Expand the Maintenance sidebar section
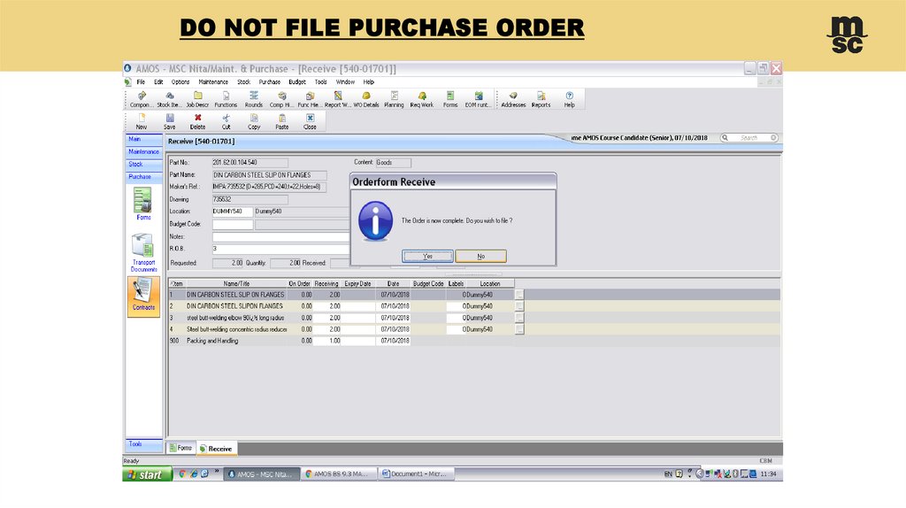Screen dimensions: 906x508 142,151
